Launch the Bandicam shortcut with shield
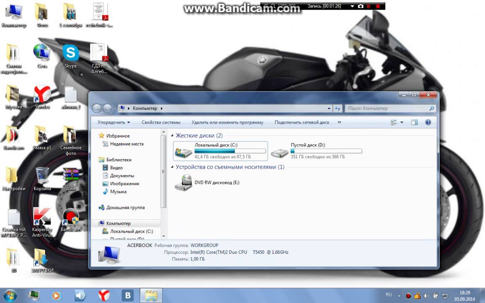Image resolution: width=485 pixels, height=303 pixels. point(71,220)
